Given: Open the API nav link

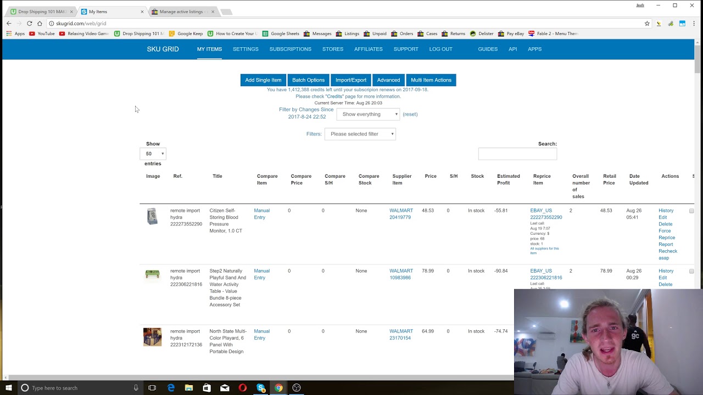Looking at the screenshot, I should point(513,49).
